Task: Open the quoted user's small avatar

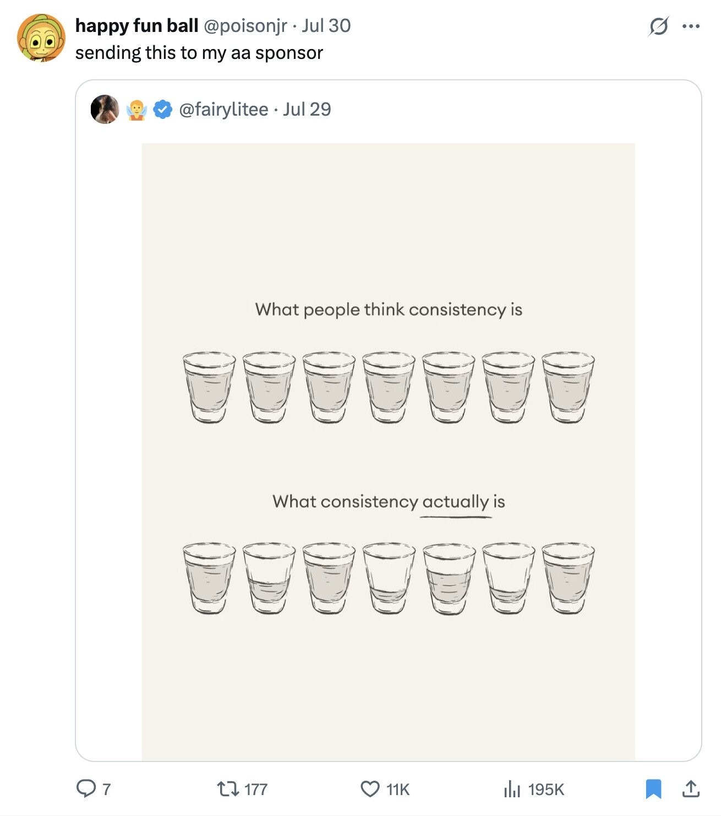Action: pos(105,109)
